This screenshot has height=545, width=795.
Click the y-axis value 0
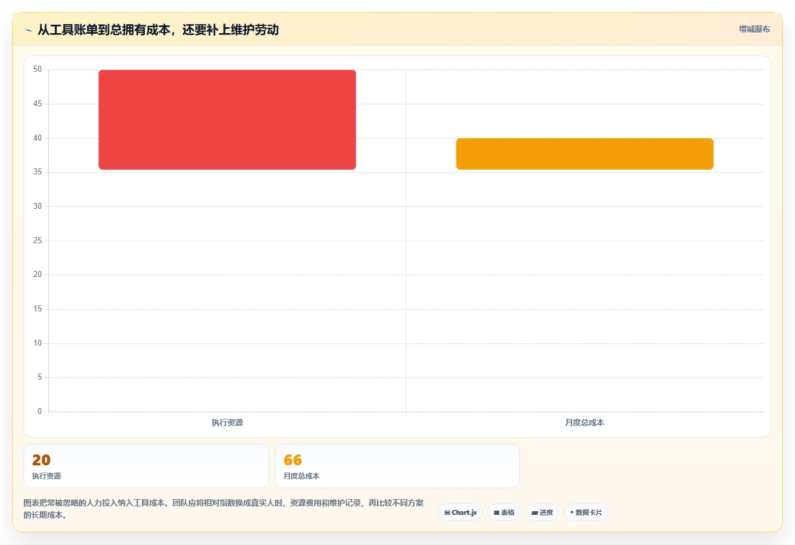(x=40, y=412)
